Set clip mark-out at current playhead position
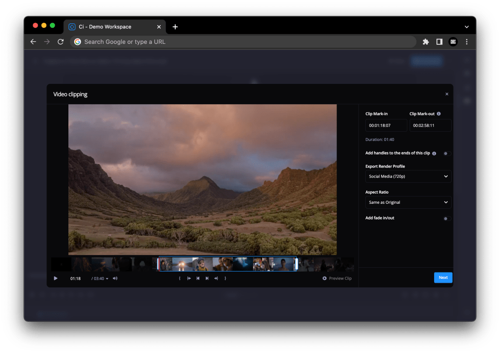Image resolution: width=500 pixels, height=353 pixels. point(225,278)
